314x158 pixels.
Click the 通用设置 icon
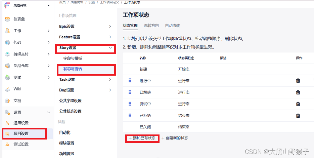click(x=7, y=123)
